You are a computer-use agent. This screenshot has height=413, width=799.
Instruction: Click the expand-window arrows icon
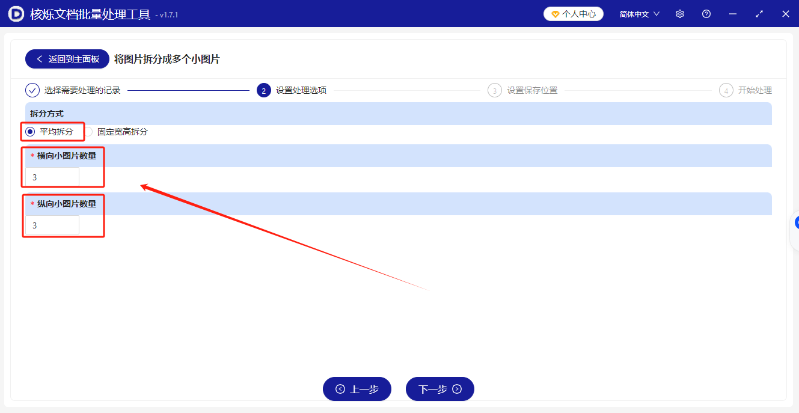(x=759, y=13)
